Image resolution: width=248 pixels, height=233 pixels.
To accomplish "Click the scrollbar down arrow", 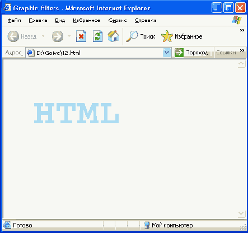I will 241,213.
